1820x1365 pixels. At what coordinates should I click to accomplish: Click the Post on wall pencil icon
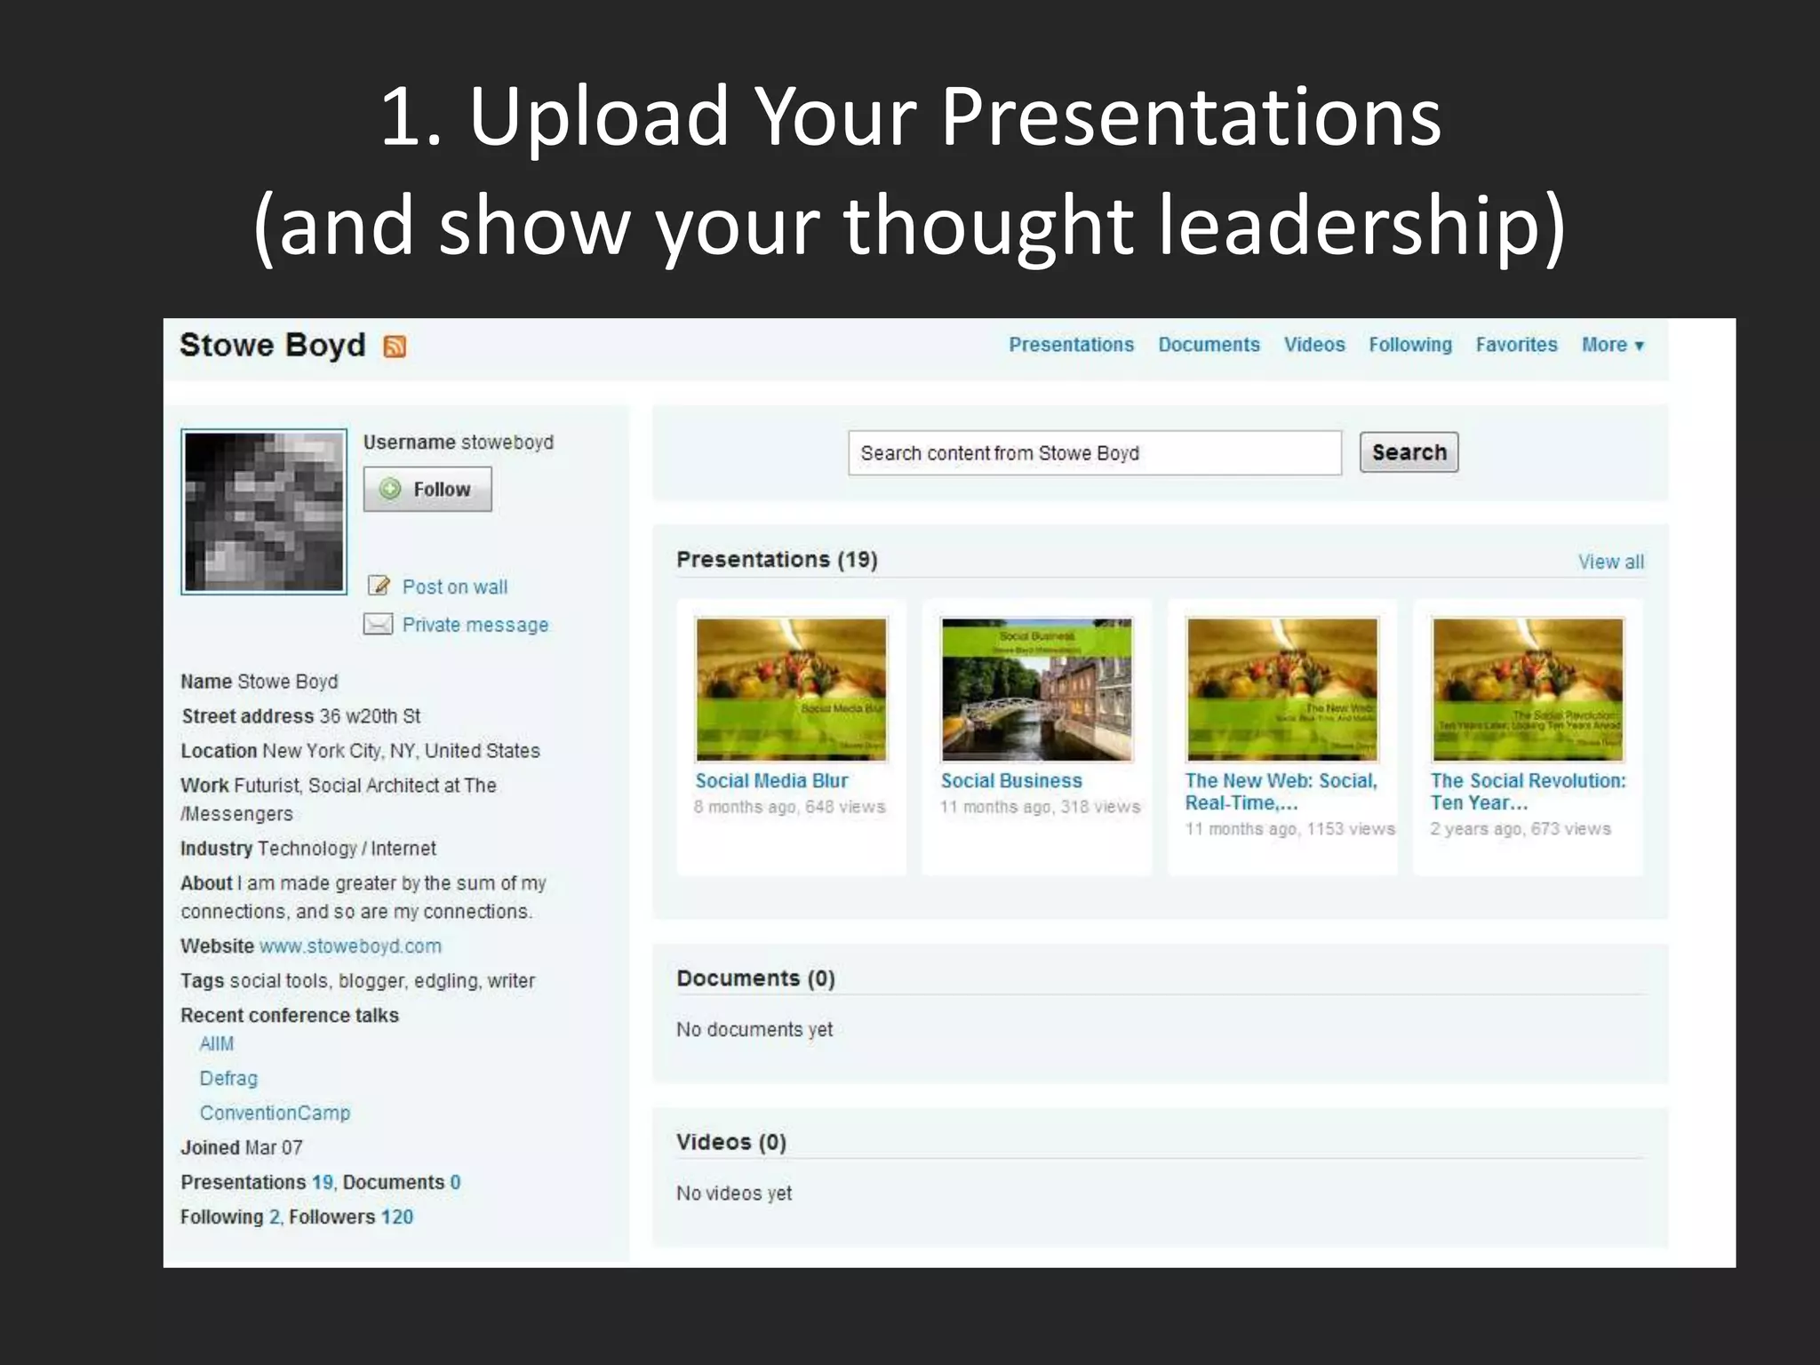379,586
